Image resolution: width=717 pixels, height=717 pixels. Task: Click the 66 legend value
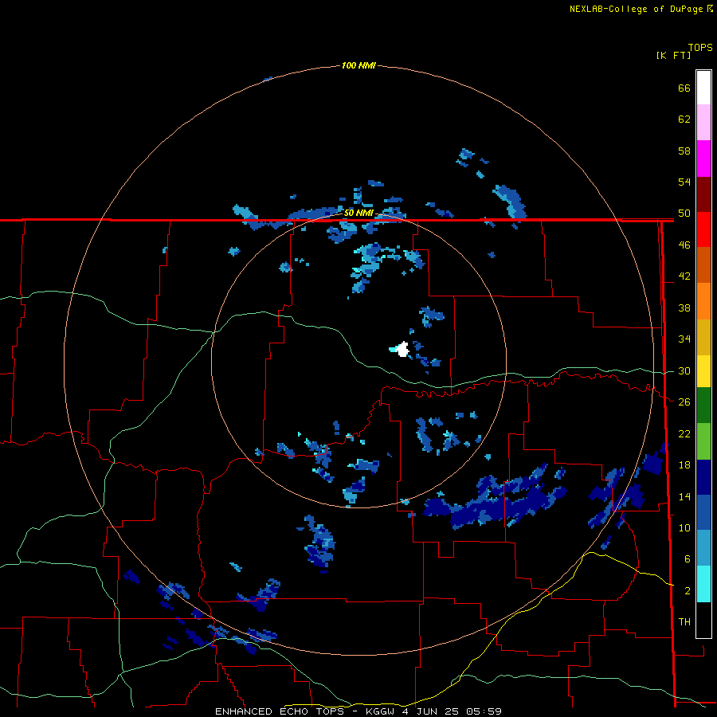pos(684,88)
